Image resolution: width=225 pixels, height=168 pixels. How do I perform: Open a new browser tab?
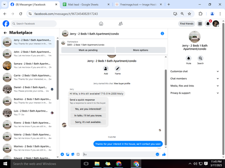point(169,4)
